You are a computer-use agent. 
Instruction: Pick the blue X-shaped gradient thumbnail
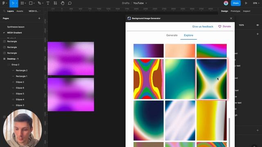[x=212, y=79]
